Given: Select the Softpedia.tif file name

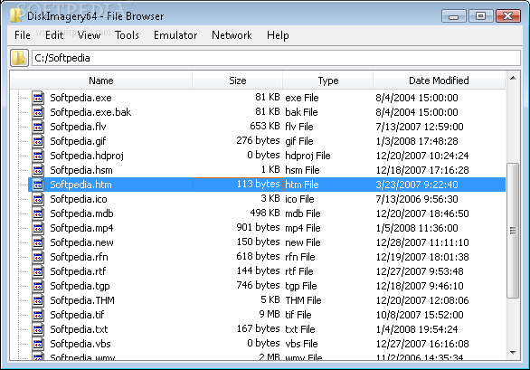Looking at the screenshot, I should 77,315.
